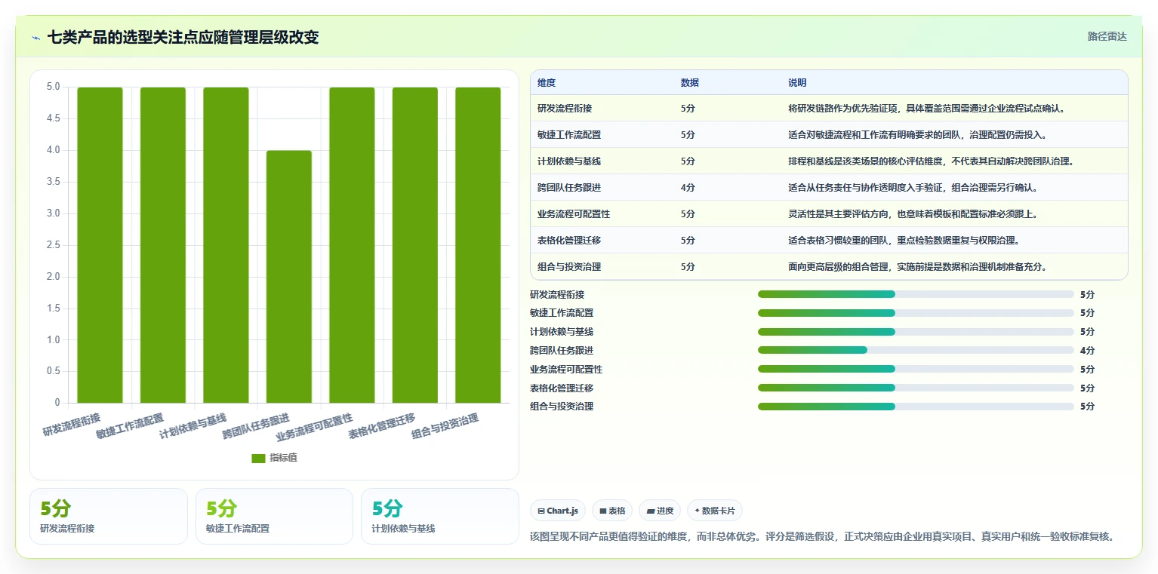
Task: Click the 研发流程衔接 x-axis label
Action: [71, 425]
